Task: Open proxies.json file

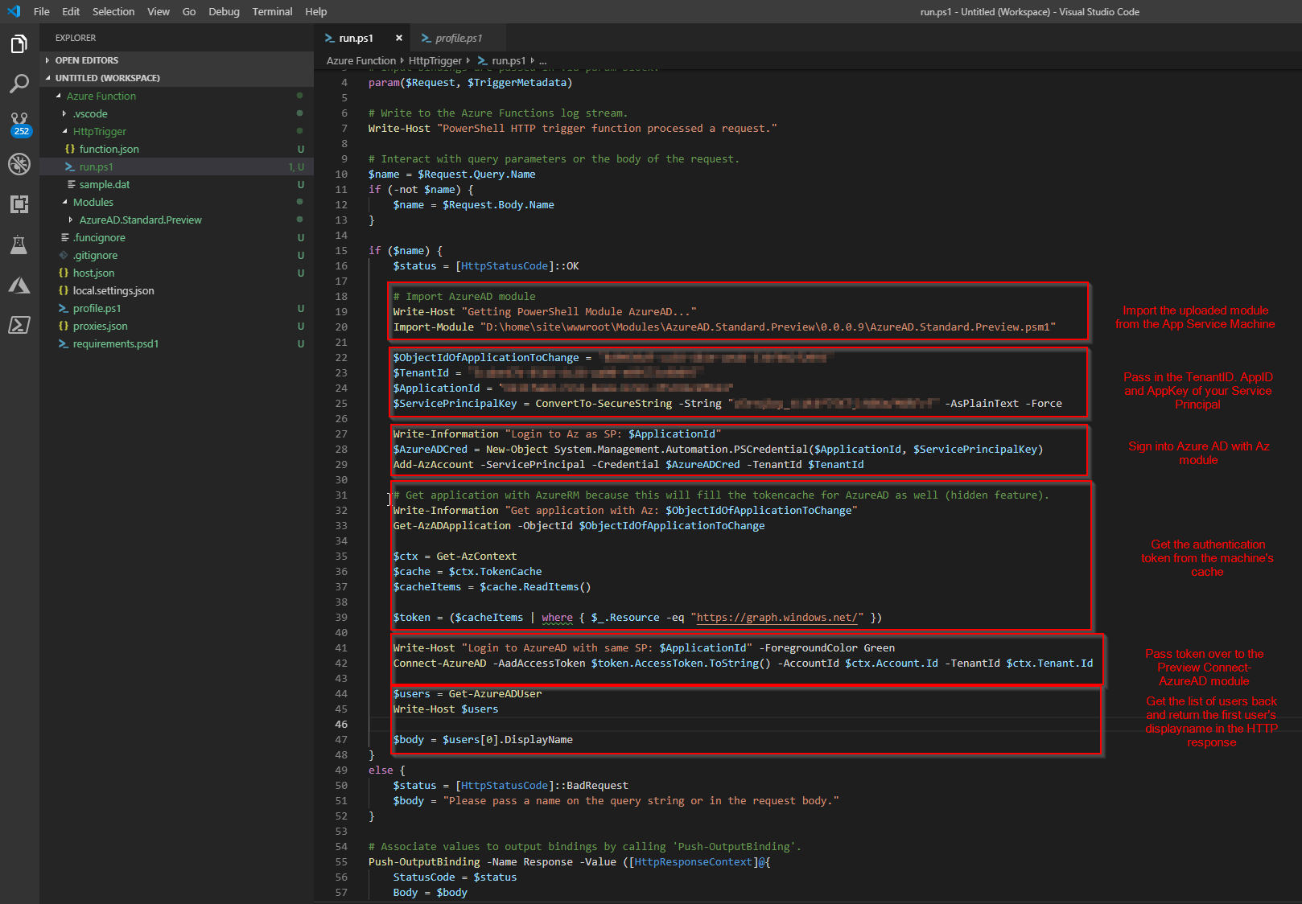Action: (177, 326)
